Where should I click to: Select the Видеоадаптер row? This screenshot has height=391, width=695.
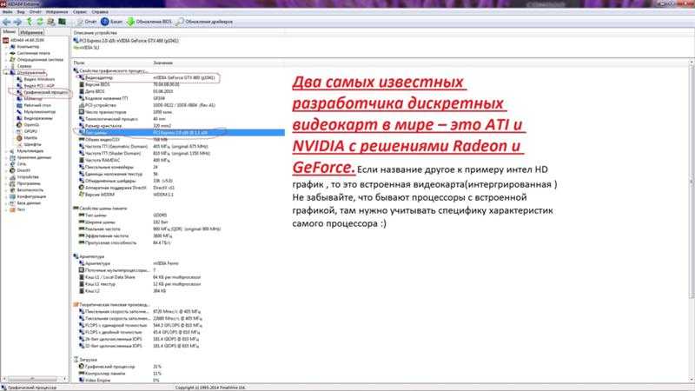coord(178,77)
